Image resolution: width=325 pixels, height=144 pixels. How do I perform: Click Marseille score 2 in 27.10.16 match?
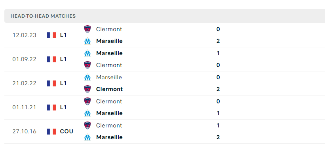click(218, 137)
